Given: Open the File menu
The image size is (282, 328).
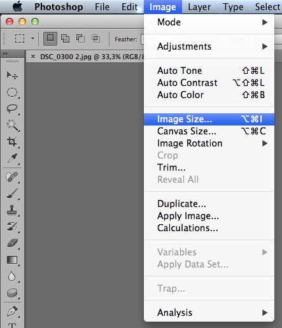Looking at the screenshot, I should [x=102, y=7].
